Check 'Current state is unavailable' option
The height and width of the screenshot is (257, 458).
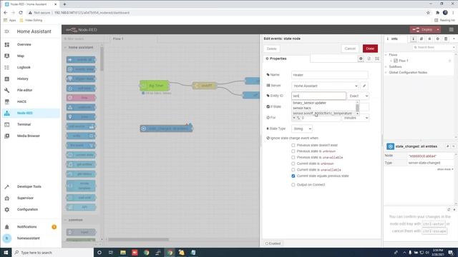coord(293,170)
